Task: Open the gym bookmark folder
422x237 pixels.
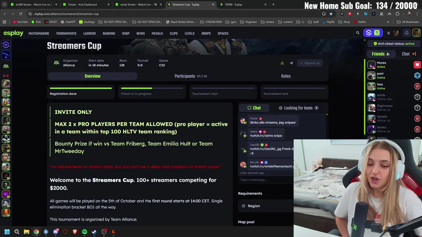Action: (x=231, y=22)
